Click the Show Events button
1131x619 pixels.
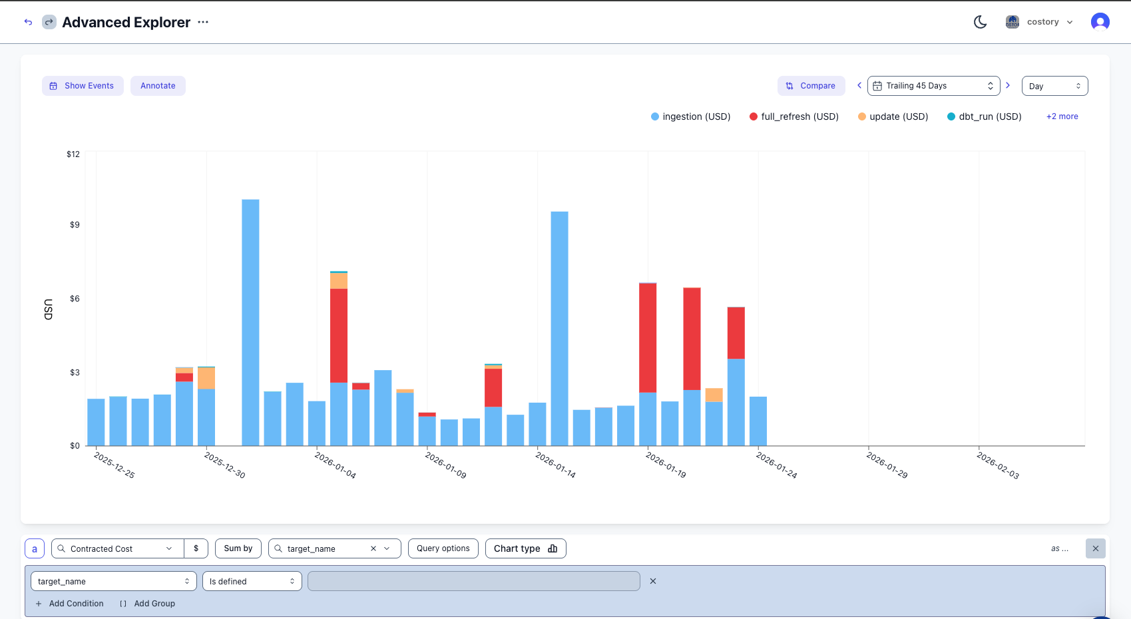click(83, 86)
